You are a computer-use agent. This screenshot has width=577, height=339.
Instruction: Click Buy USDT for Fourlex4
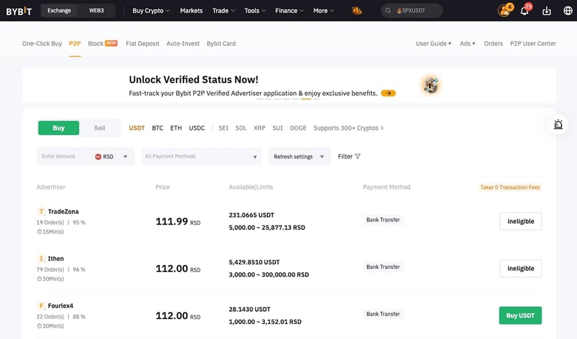(520, 316)
